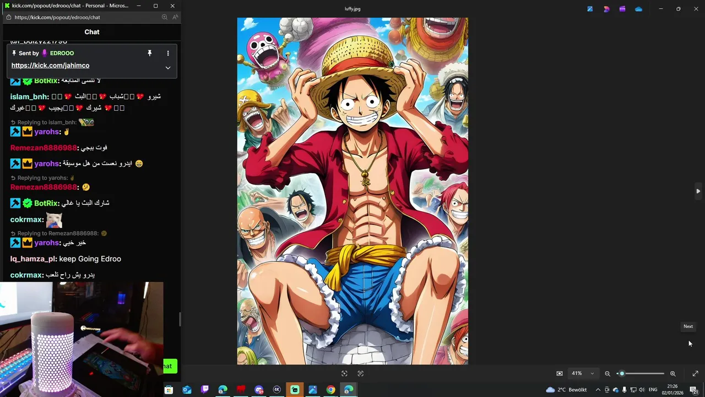This screenshot has height=397, width=705.
Task: Click 'keep Going Edroo' message text
Action: click(x=90, y=259)
